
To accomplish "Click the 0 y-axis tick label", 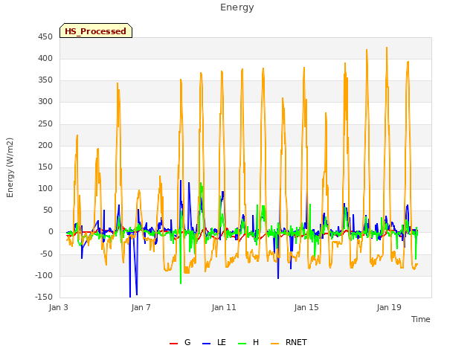I will pyautogui.click(x=51, y=232).
